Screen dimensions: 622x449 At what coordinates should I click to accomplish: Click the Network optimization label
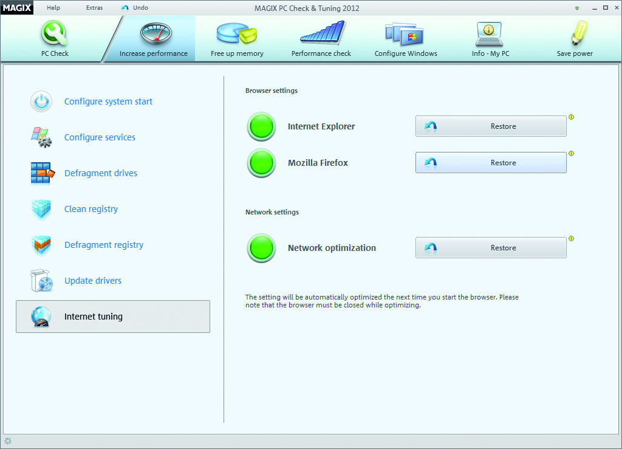tap(332, 248)
